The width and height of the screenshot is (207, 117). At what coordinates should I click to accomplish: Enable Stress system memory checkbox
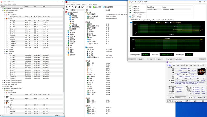click(x=132, y=13)
